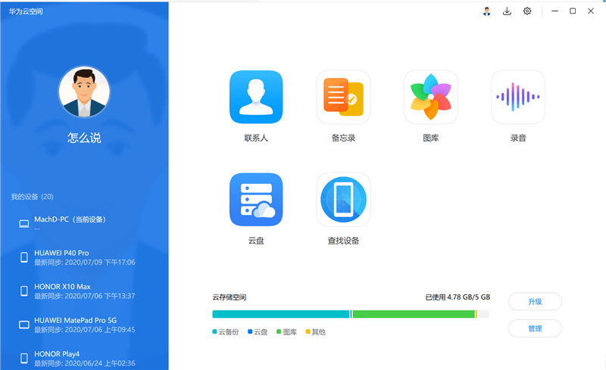Image resolution: width=606 pixels, height=370 pixels.
Task: Click the 其他 legend color swatch
Action: pos(308,331)
